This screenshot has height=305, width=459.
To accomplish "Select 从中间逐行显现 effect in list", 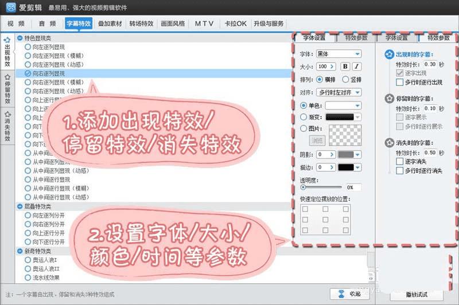I will [51, 179].
